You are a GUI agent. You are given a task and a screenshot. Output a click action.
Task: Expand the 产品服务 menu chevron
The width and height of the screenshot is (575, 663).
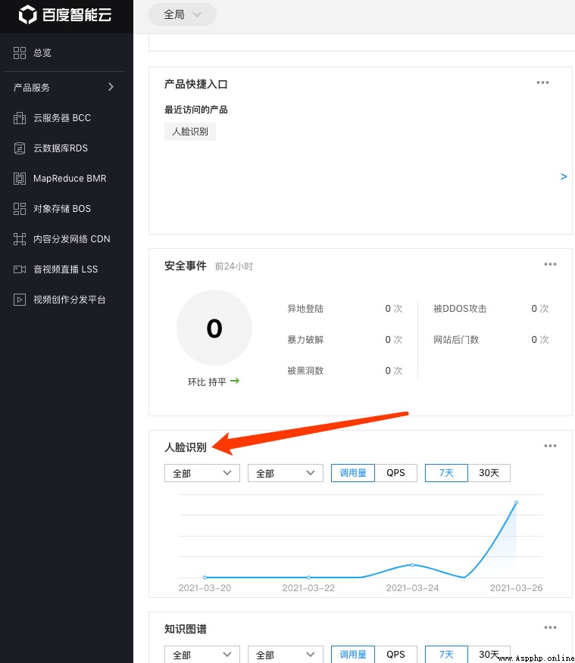pos(111,87)
